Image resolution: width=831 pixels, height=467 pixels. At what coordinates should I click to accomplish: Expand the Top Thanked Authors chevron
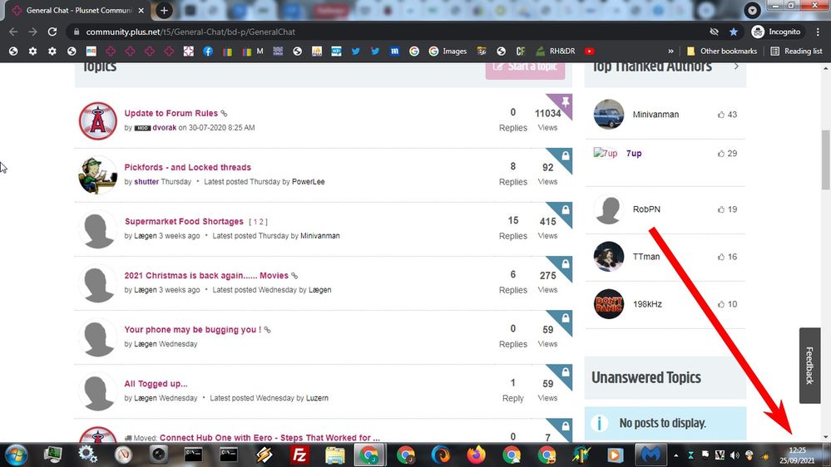point(736,66)
